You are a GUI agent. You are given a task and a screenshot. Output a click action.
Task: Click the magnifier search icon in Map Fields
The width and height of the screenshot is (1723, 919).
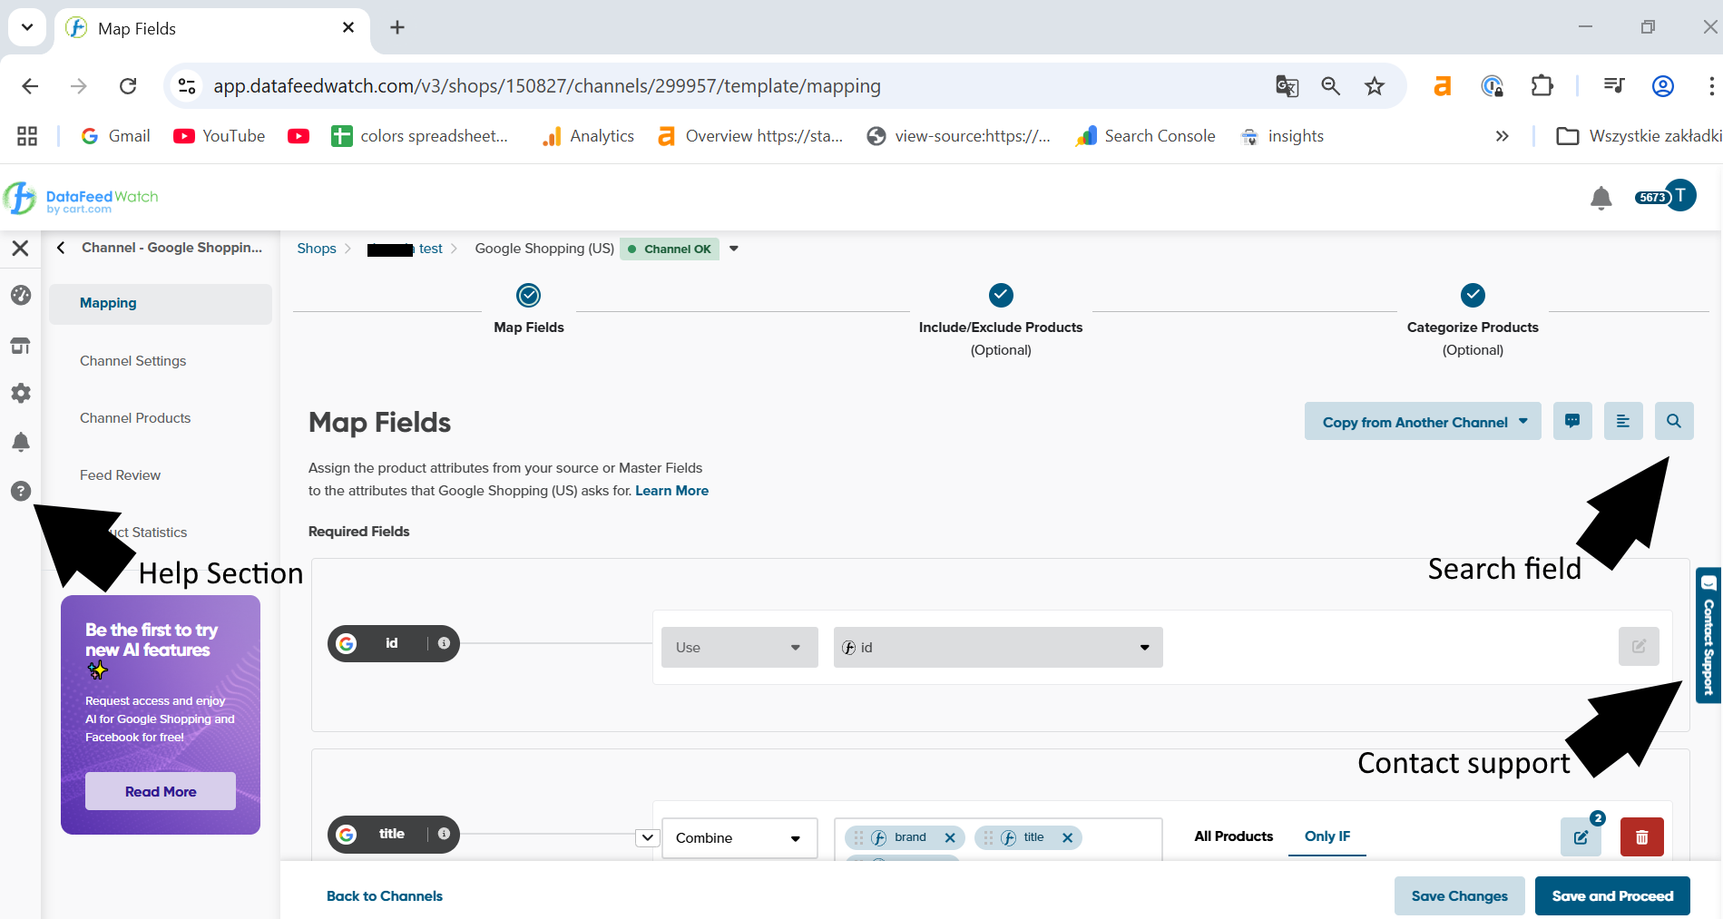1673,422
